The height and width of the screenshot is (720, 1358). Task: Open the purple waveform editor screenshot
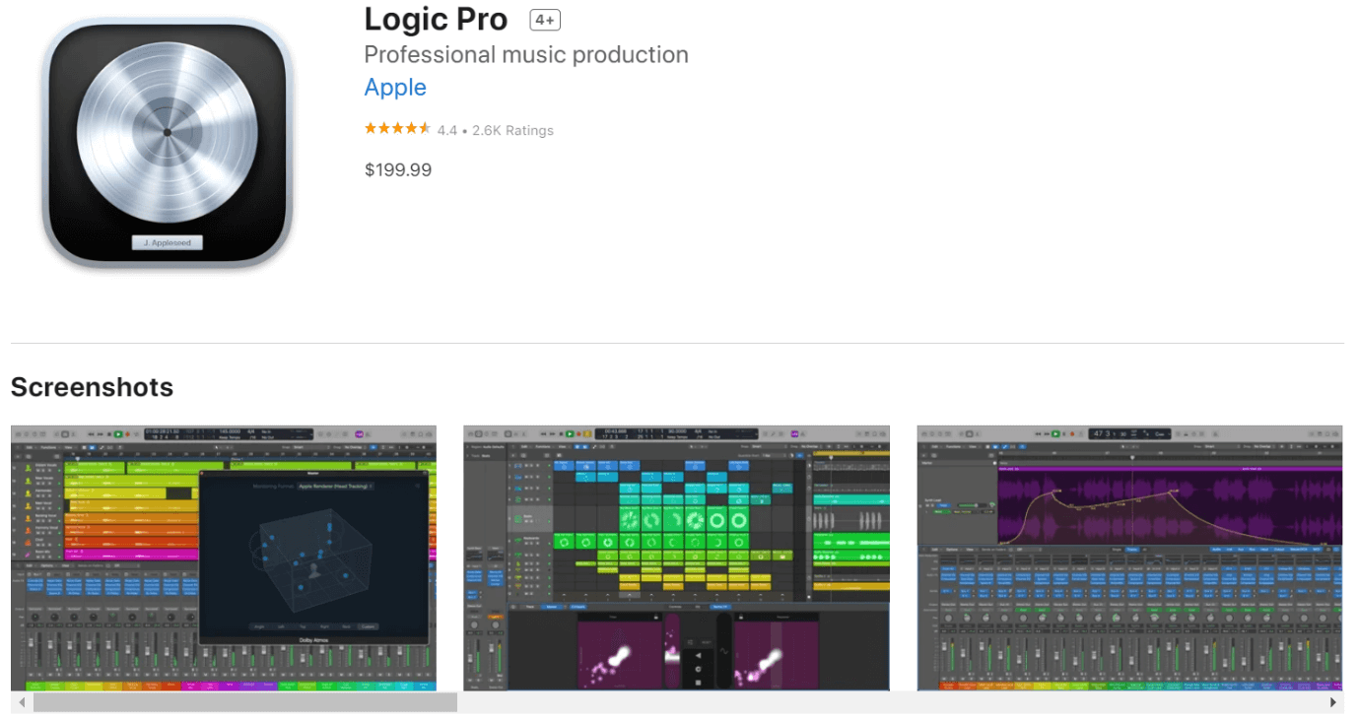[1129, 558]
